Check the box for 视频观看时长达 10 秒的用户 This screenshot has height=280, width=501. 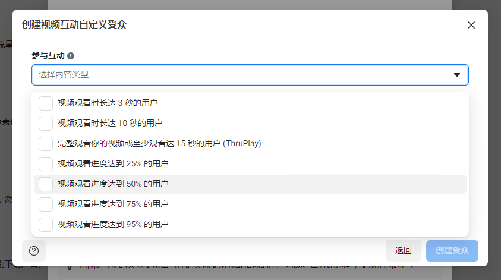(46, 124)
